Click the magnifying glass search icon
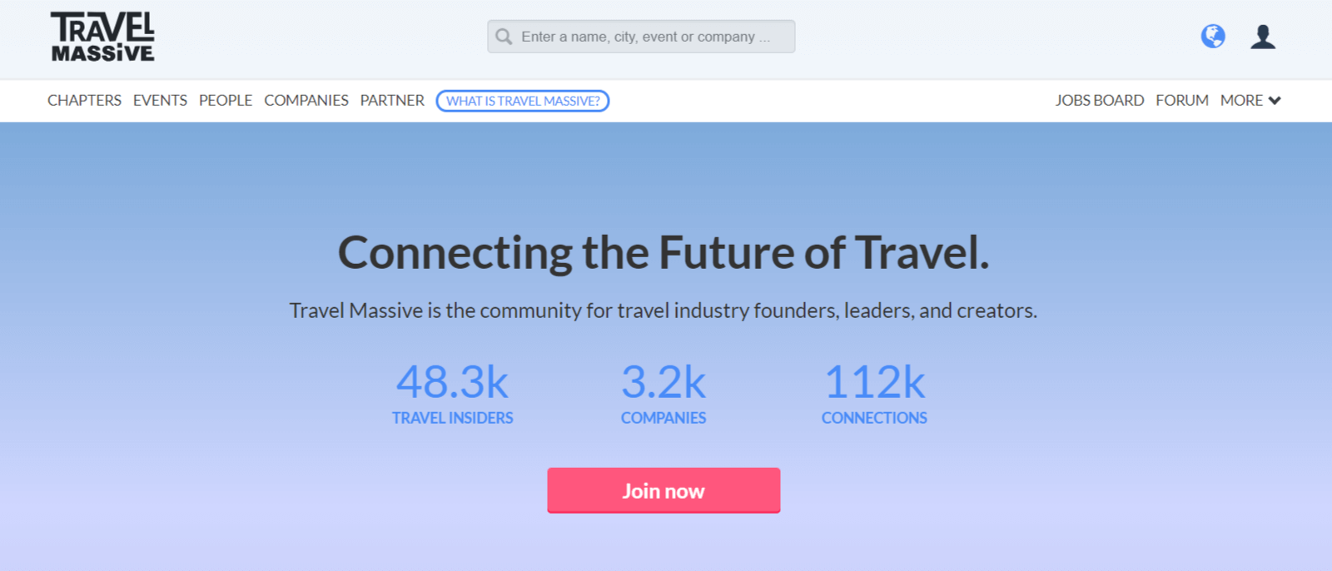This screenshot has width=1332, height=571. pyautogui.click(x=504, y=37)
